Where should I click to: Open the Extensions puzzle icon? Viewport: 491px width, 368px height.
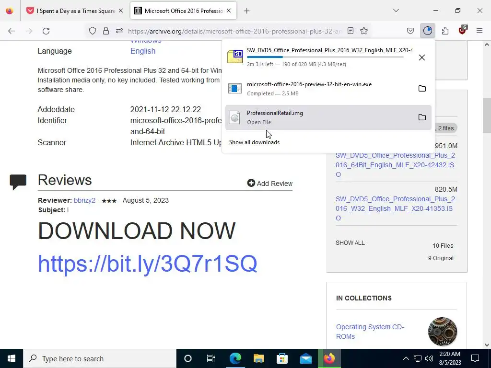[x=445, y=31]
